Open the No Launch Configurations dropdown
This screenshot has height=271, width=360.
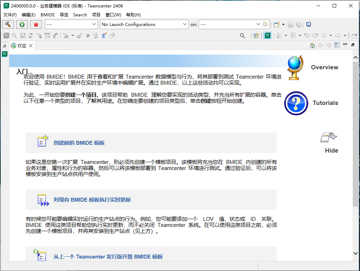tap(144, 25)
